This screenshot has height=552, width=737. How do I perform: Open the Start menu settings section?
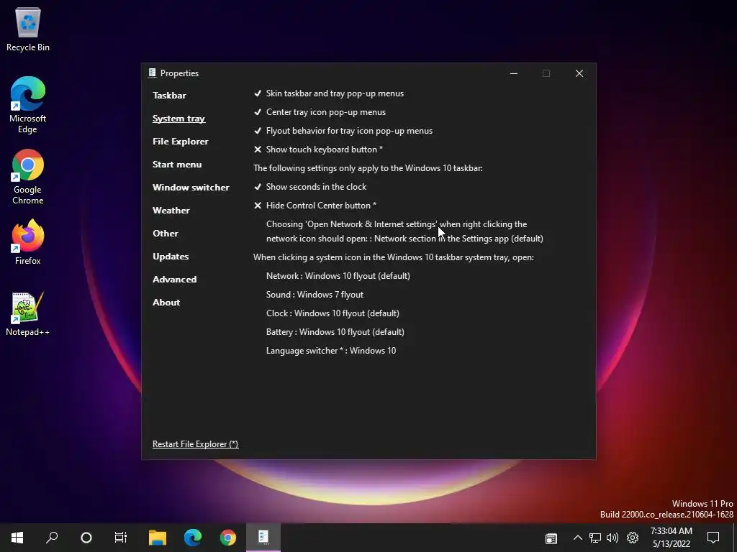point(177,165)
